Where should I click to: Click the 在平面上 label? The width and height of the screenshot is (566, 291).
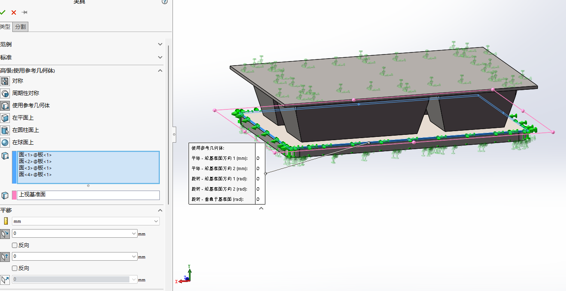click(23, 118)
